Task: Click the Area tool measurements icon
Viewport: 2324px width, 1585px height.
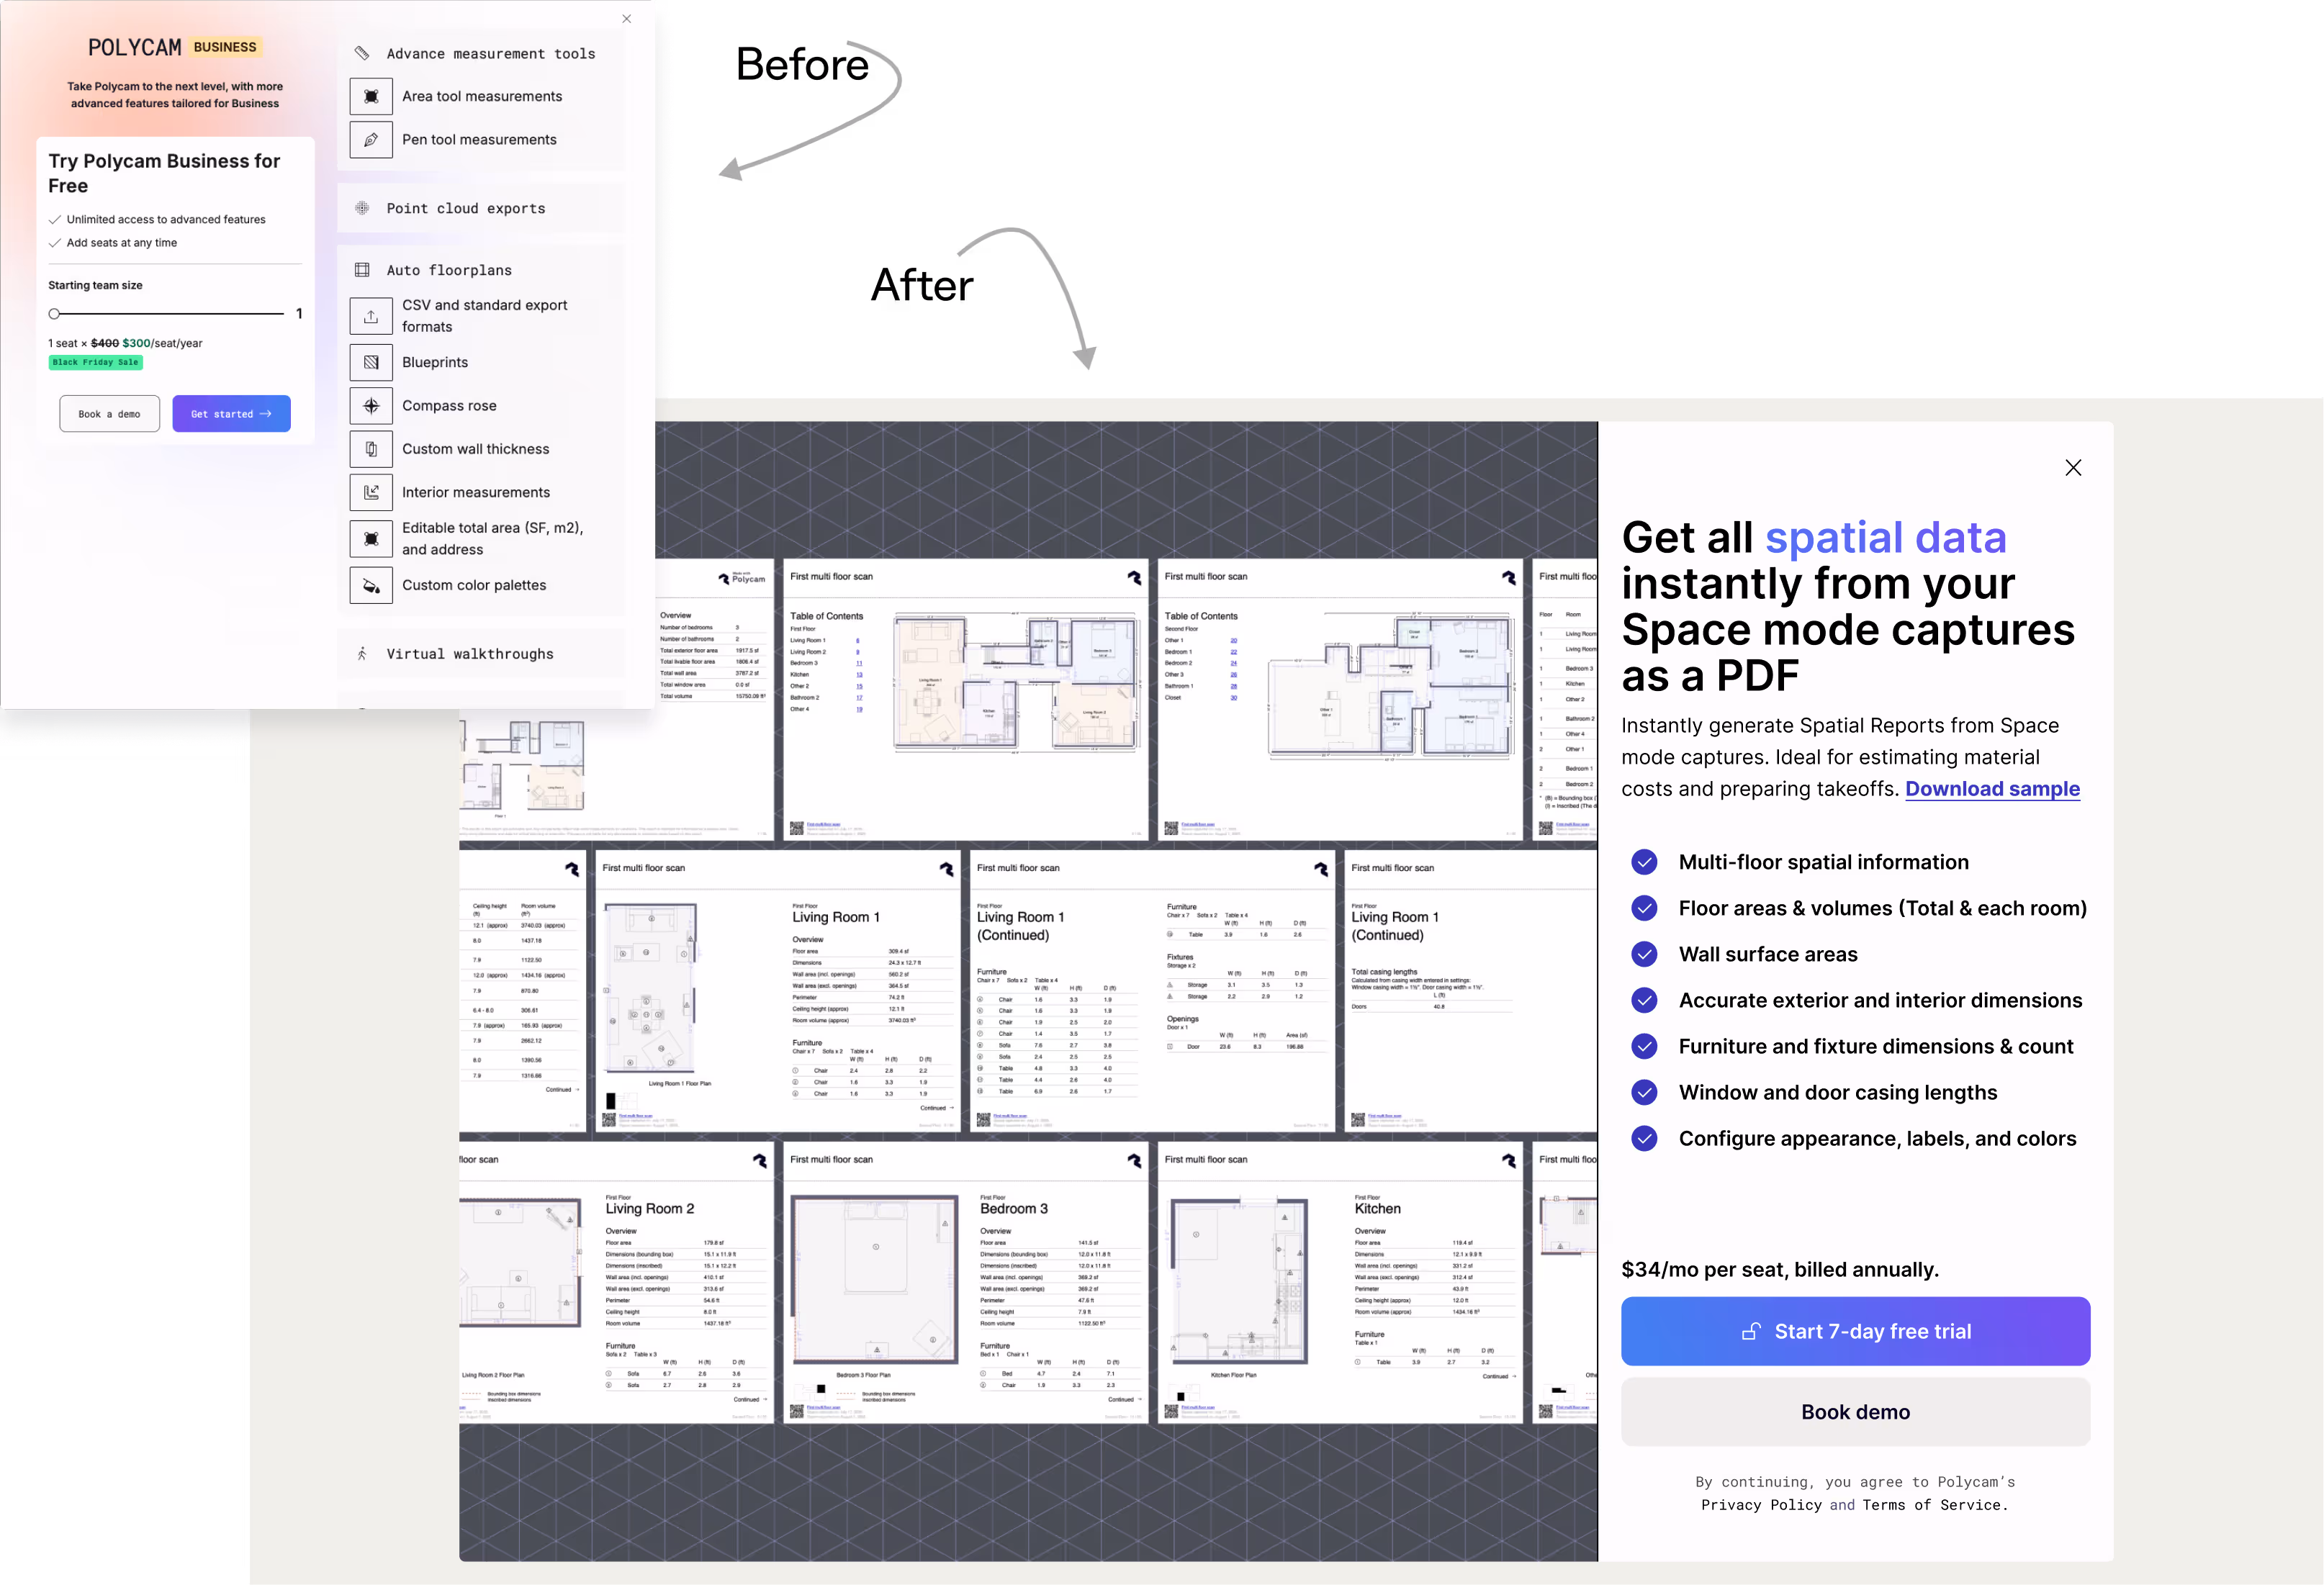Action: [x=371, y=96]
